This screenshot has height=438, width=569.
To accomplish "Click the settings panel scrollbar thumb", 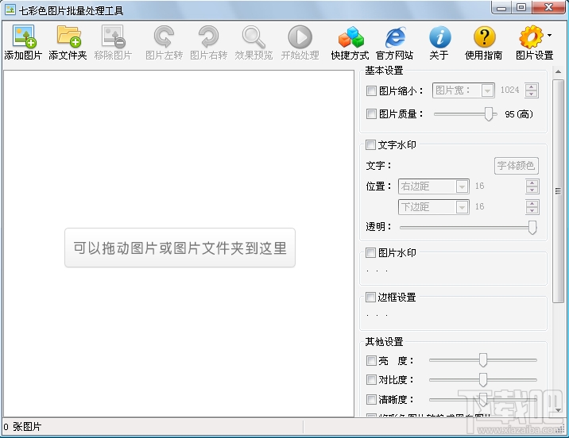I will coord(558,191).
